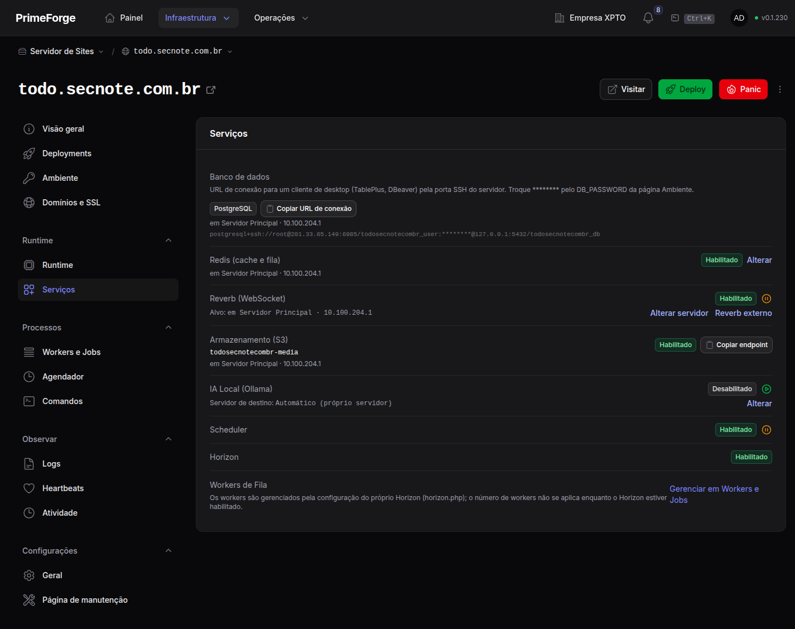The height and width of the screenshot is (629, 795).
Task: Click the Domínios e SSL globe icon
Action: [29, 203]
